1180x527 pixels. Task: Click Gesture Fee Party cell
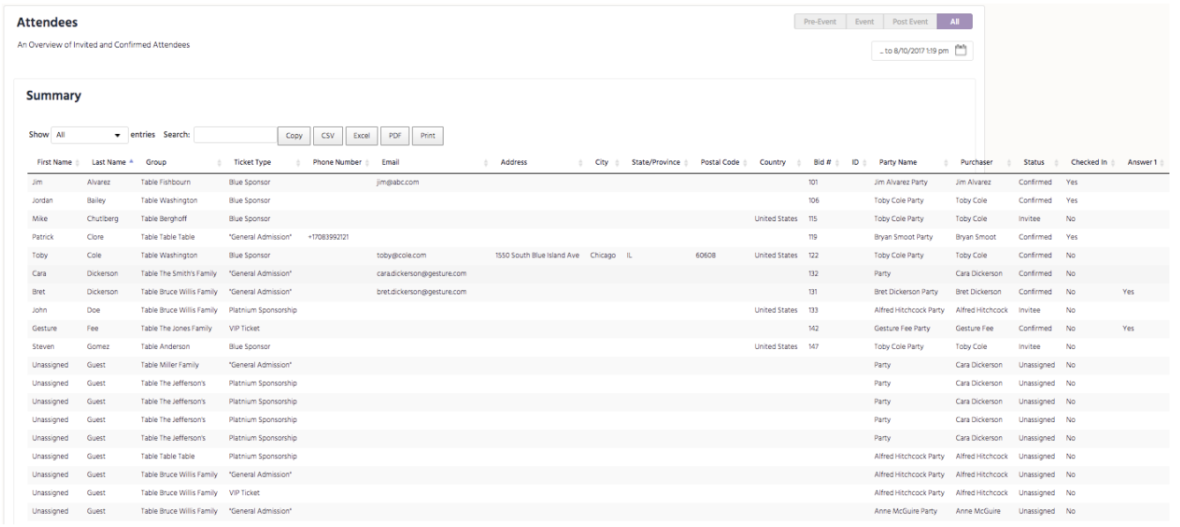pyautogui.click(x=903, y=328)
